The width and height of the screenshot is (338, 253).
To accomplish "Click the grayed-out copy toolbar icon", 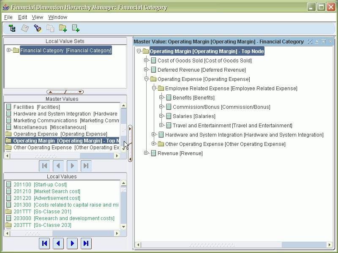I will pyautogui.click(x=50, y=28).
